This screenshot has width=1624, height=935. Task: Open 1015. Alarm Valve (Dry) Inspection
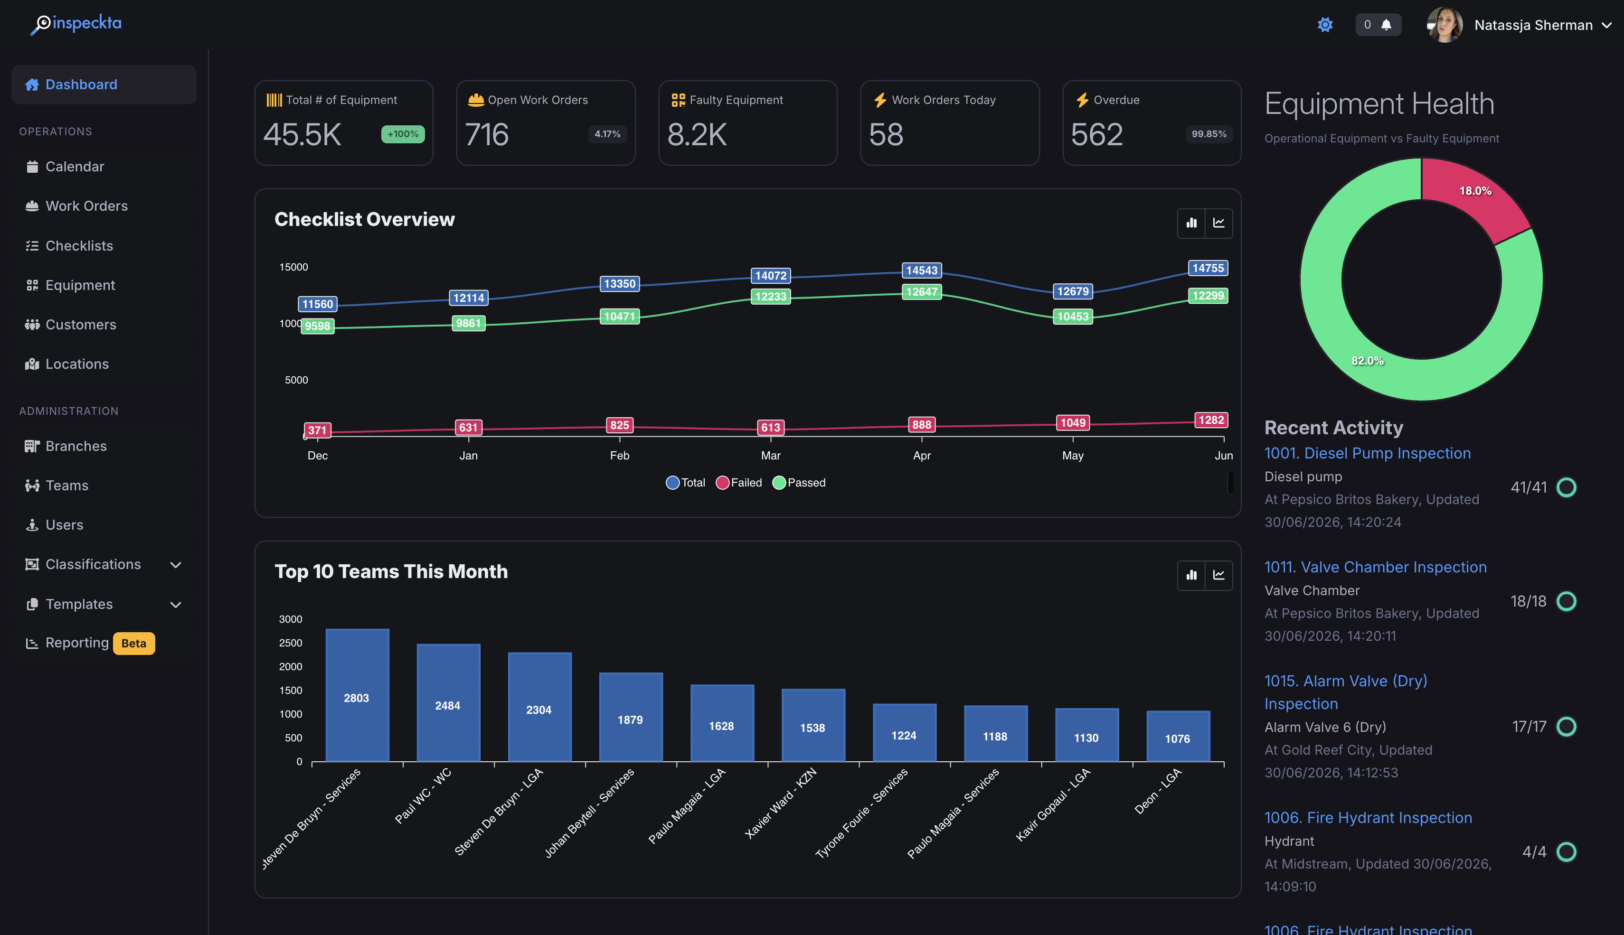coord(1345,692)
